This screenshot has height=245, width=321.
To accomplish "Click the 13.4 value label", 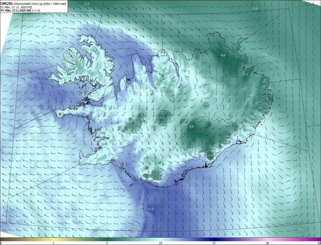I will (150, 209).
